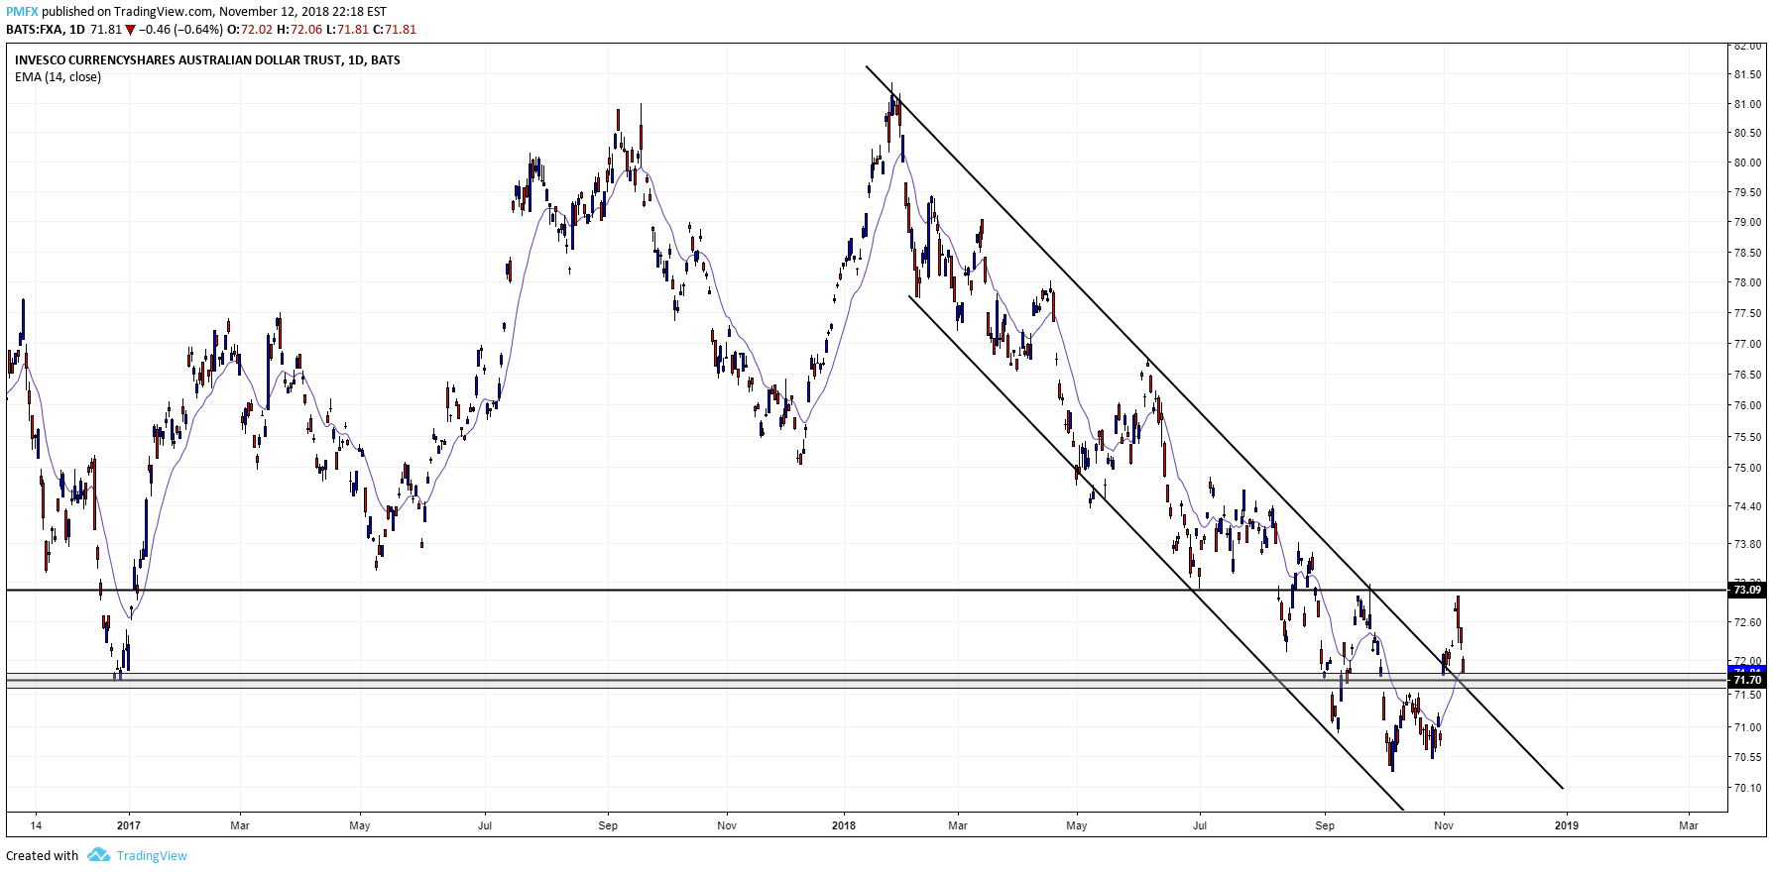Click the 71.70 price label tag
Screen dimensions: 1773x873
(1747, 680)
